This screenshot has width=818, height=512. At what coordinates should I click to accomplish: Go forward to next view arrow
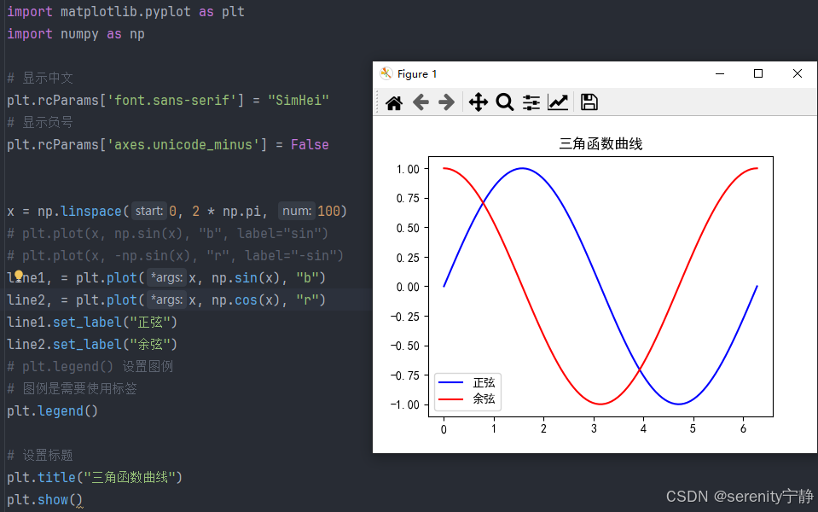tap(447, 102)
